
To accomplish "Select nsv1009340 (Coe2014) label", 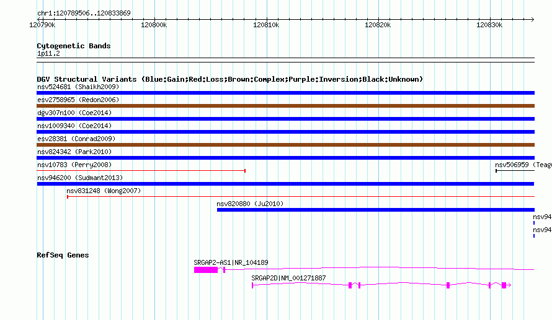I will pos(74,126).
